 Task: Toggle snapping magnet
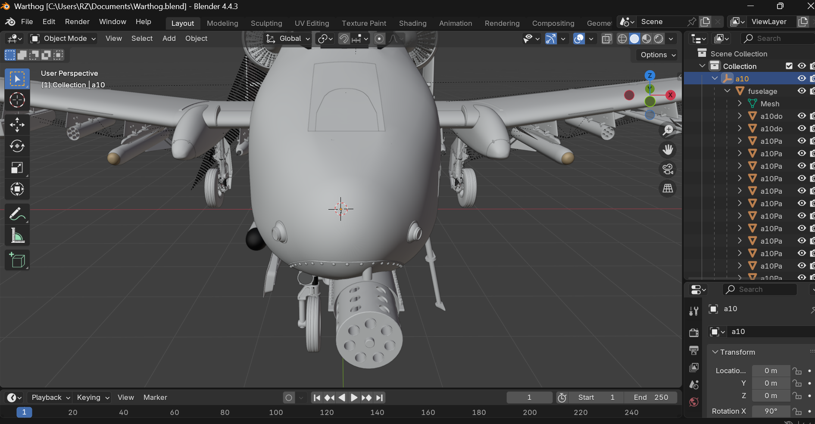coord(343,39)
